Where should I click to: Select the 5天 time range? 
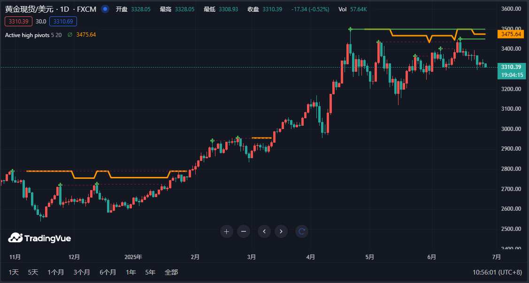[x=33, y=272]
